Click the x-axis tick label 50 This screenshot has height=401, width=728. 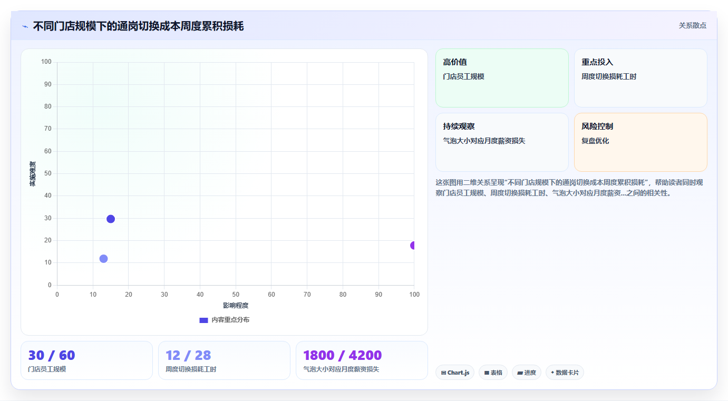(x=236, y=295)
